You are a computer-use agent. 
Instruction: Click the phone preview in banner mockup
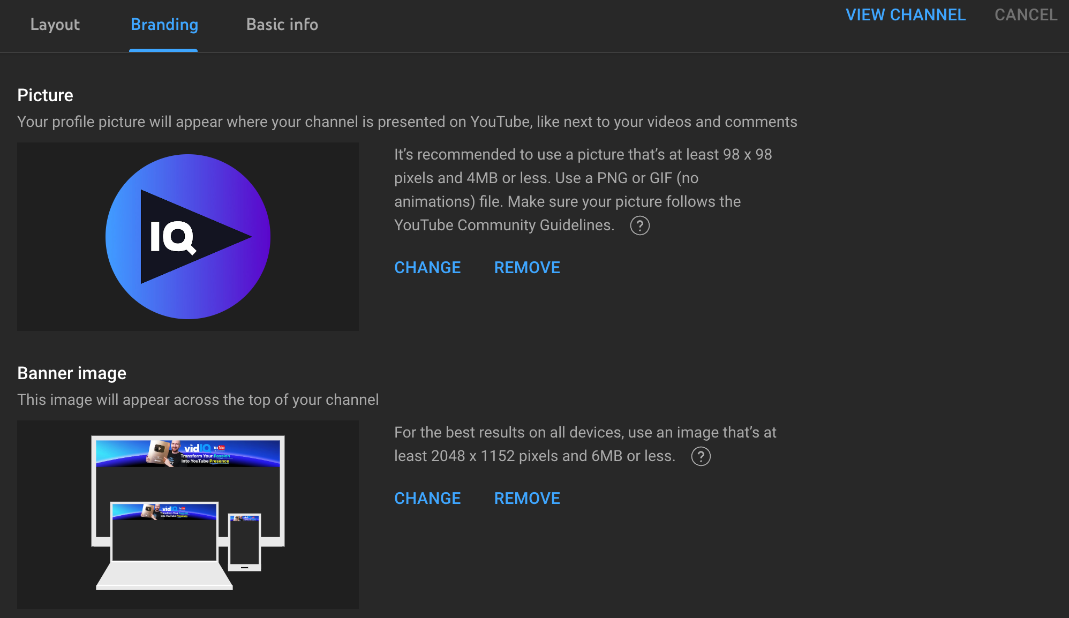tap(245, 542)
